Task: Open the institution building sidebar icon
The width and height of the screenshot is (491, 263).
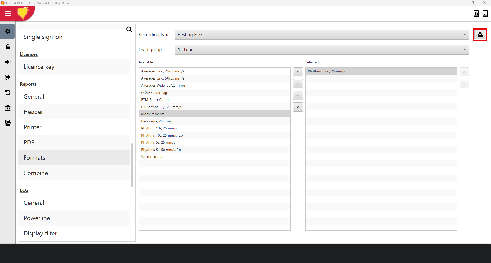Action: 8,108
